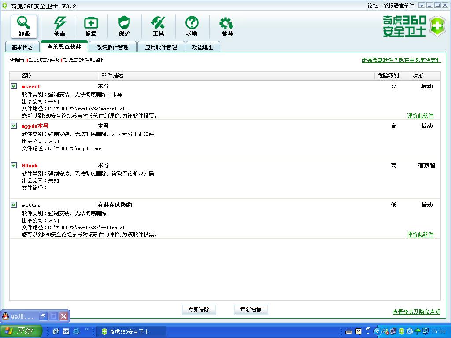Open the title bar dropdown menu arrow
This screenshot has height=338, width=451.
[x=421, y=5]
